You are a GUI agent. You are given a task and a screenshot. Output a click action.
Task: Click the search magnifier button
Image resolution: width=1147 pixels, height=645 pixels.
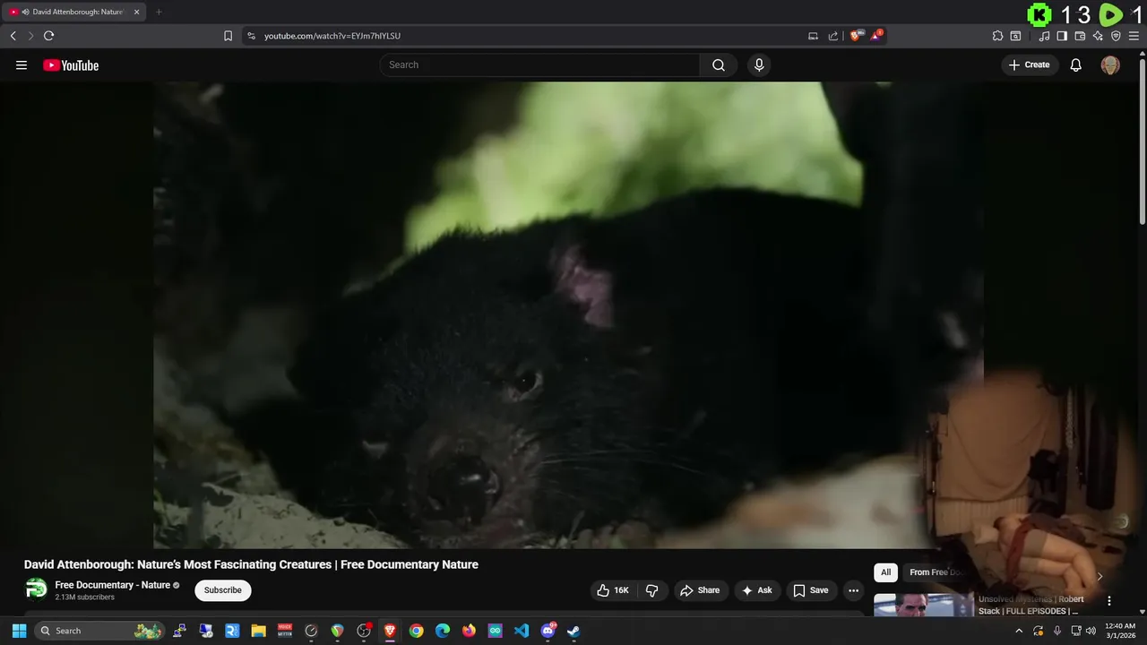coord(718,65)
